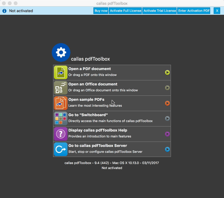Click the window's middle minimize control
Viewport: 224px width, 198px height.
pyautogui.click(x=10, y=3)
